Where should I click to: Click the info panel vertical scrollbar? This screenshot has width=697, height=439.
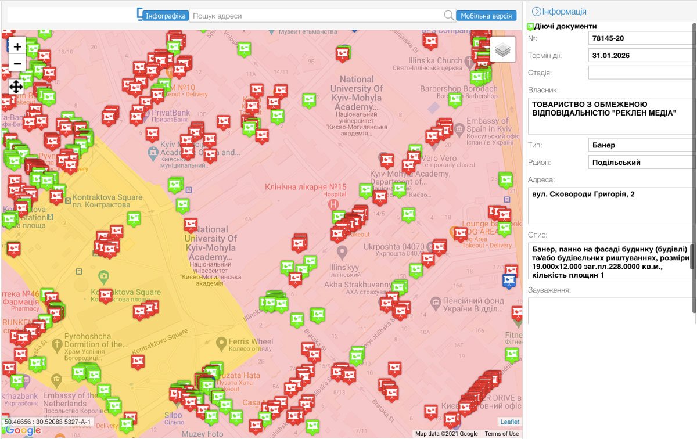pyautogui.click(x=694, y=168)
